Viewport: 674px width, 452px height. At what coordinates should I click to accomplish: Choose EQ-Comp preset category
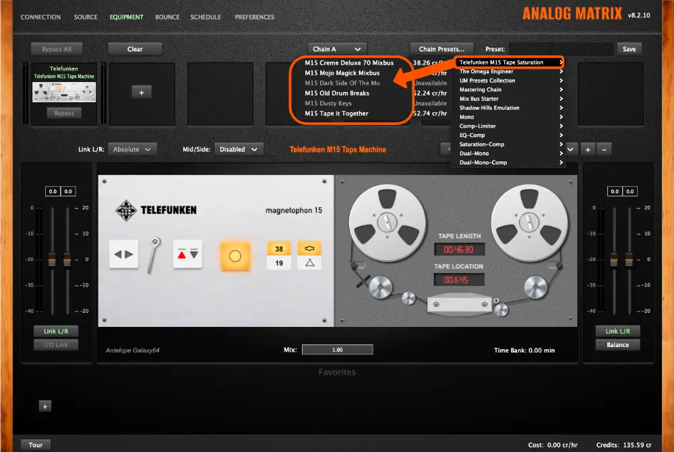click(x=510, y=135)
